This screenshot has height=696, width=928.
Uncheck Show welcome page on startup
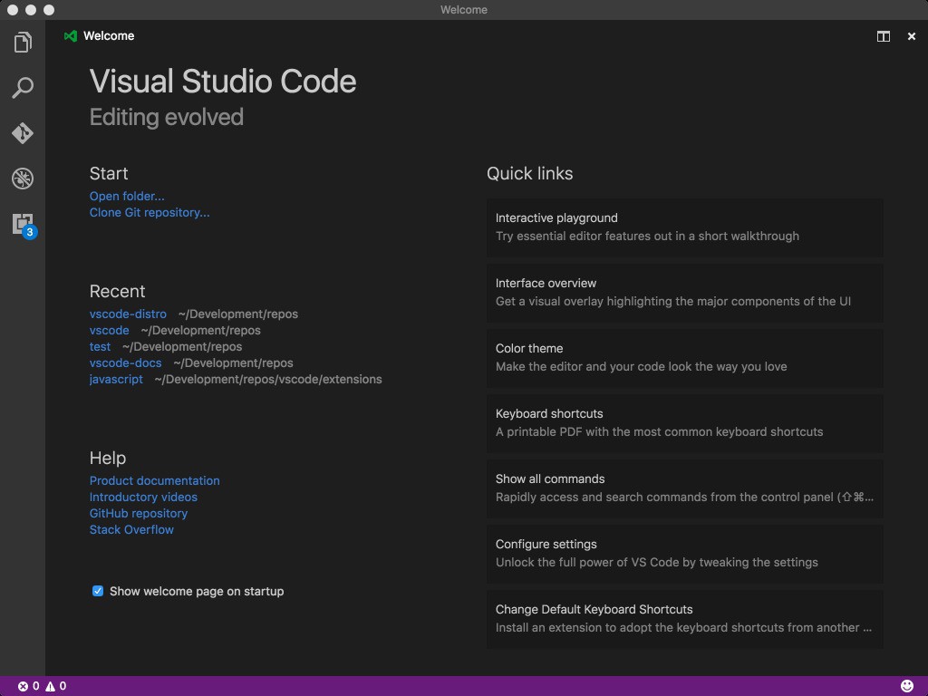[x=98, y=591]
